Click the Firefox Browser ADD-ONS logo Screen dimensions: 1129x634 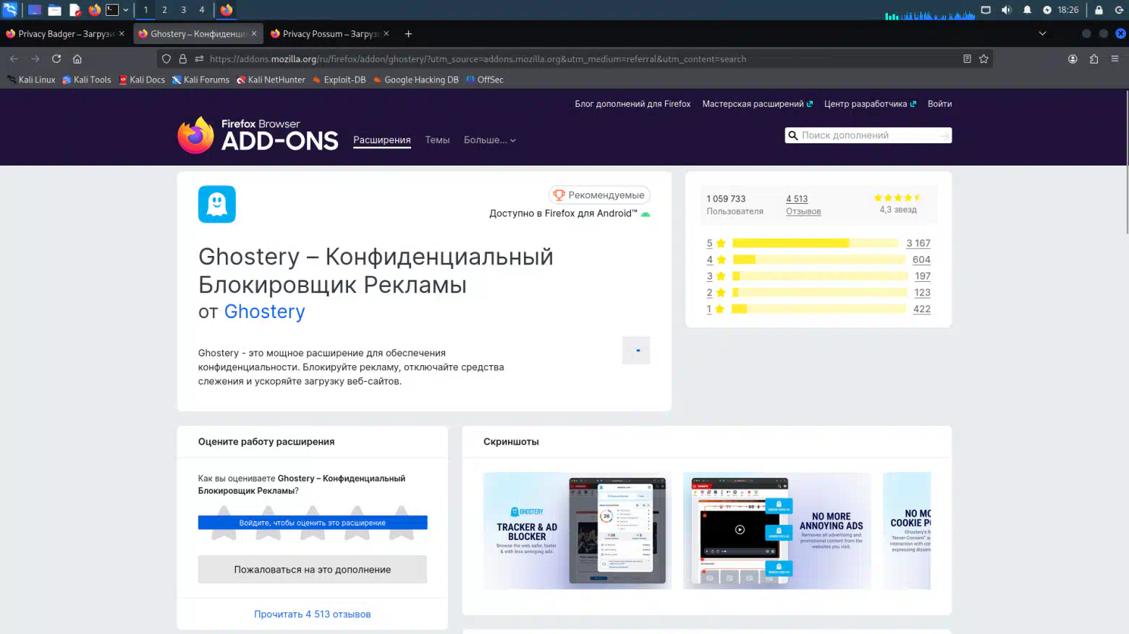[258, 135]
